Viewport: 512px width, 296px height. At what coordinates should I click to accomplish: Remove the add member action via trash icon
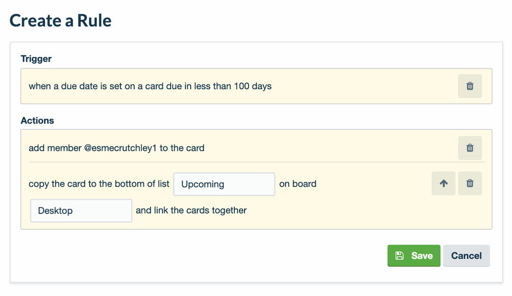469,148
